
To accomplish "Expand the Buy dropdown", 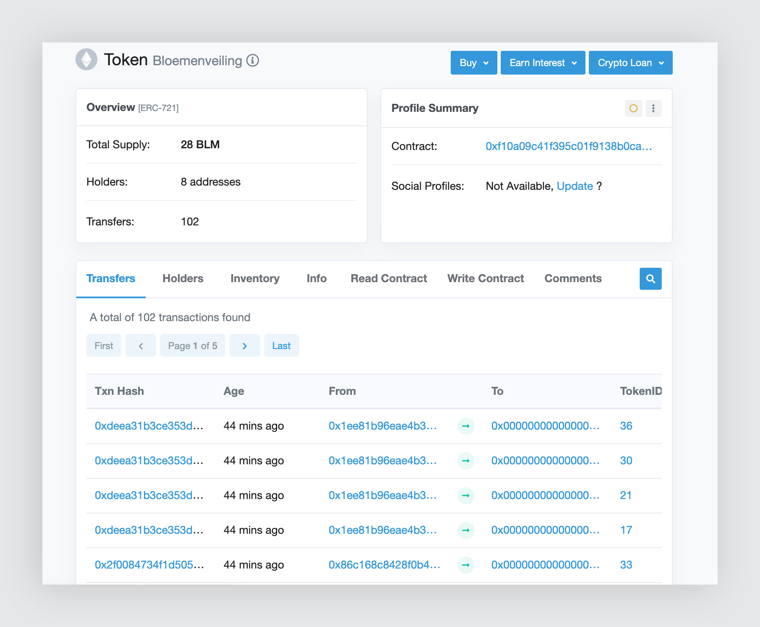I will coord(474,63).
